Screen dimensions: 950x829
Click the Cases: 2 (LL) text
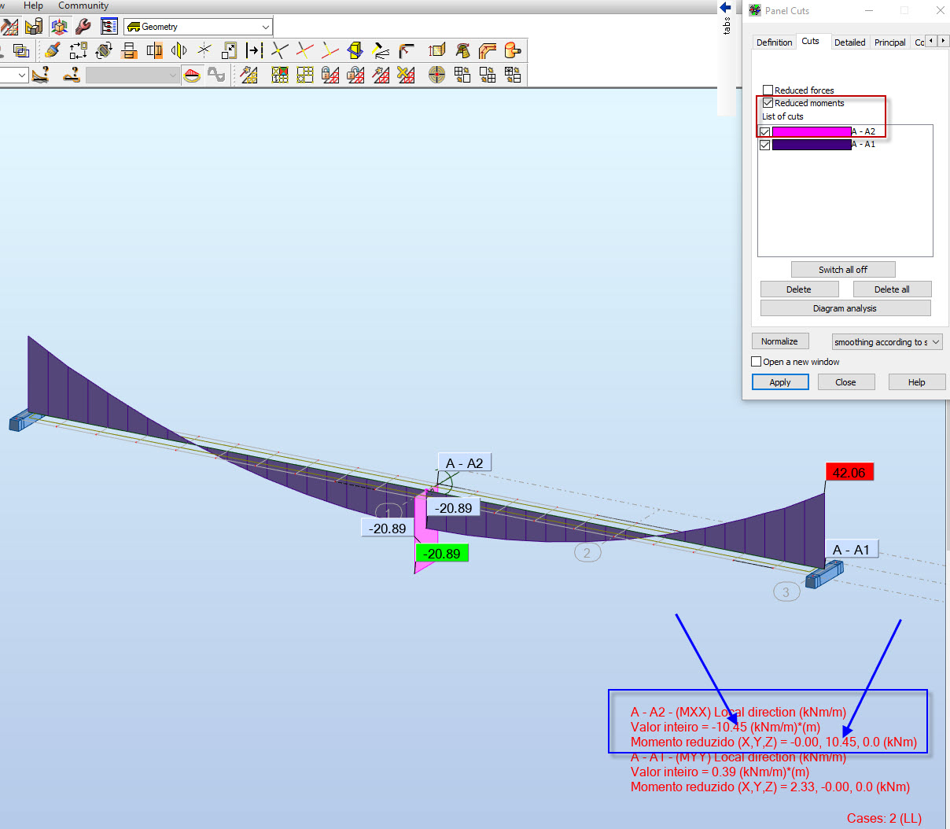point(884,819)
